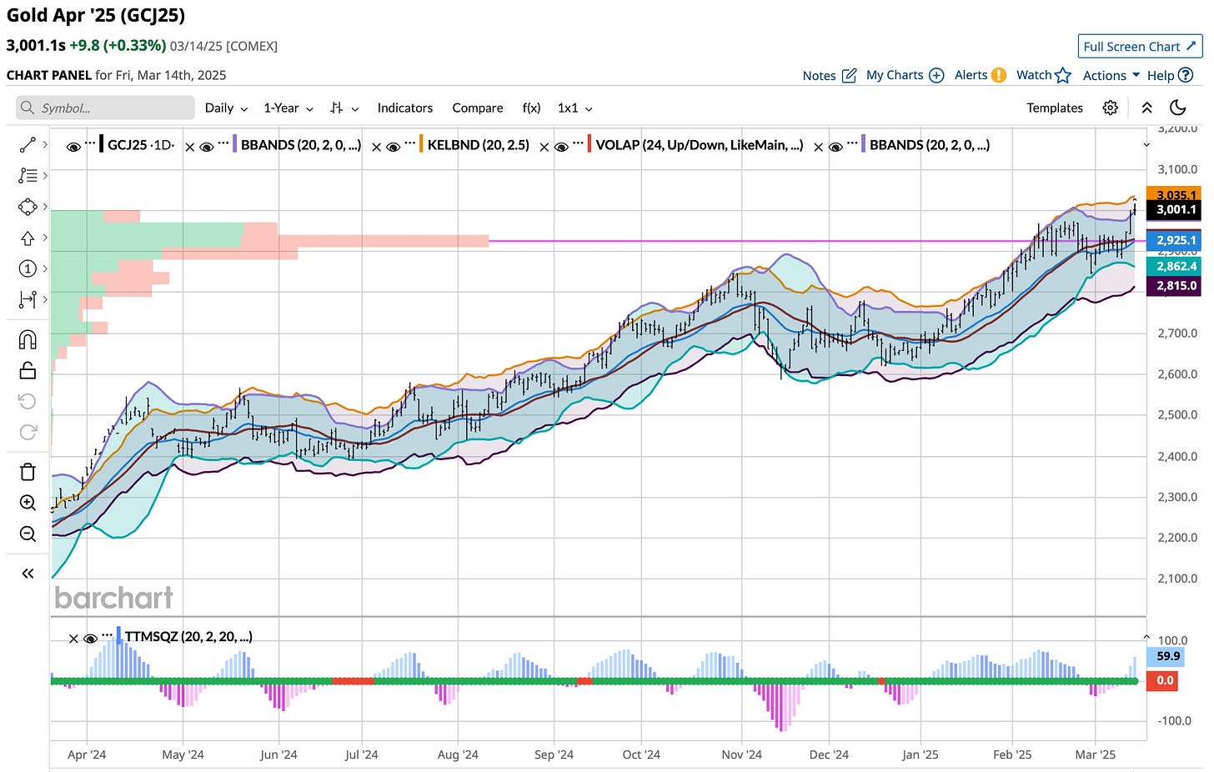
Task: Click the undo arrow icon
Action: [x=28, y=401]
